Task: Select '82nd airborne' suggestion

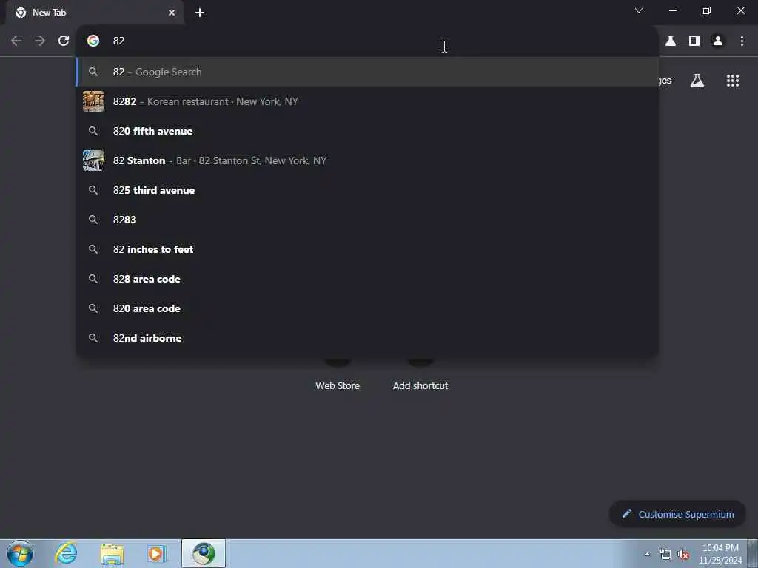Action: (x=367, y=338)
